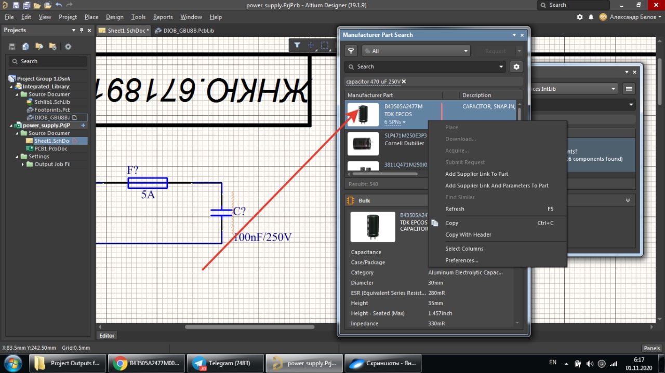Select the SLP471M250E3P3 Cornell Dubilier part thumbnail
Viewport: 665px width, 373px height.
[363, 144]
